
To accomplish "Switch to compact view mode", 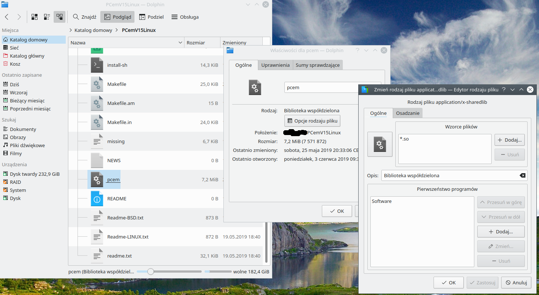I will coord(47,17).
